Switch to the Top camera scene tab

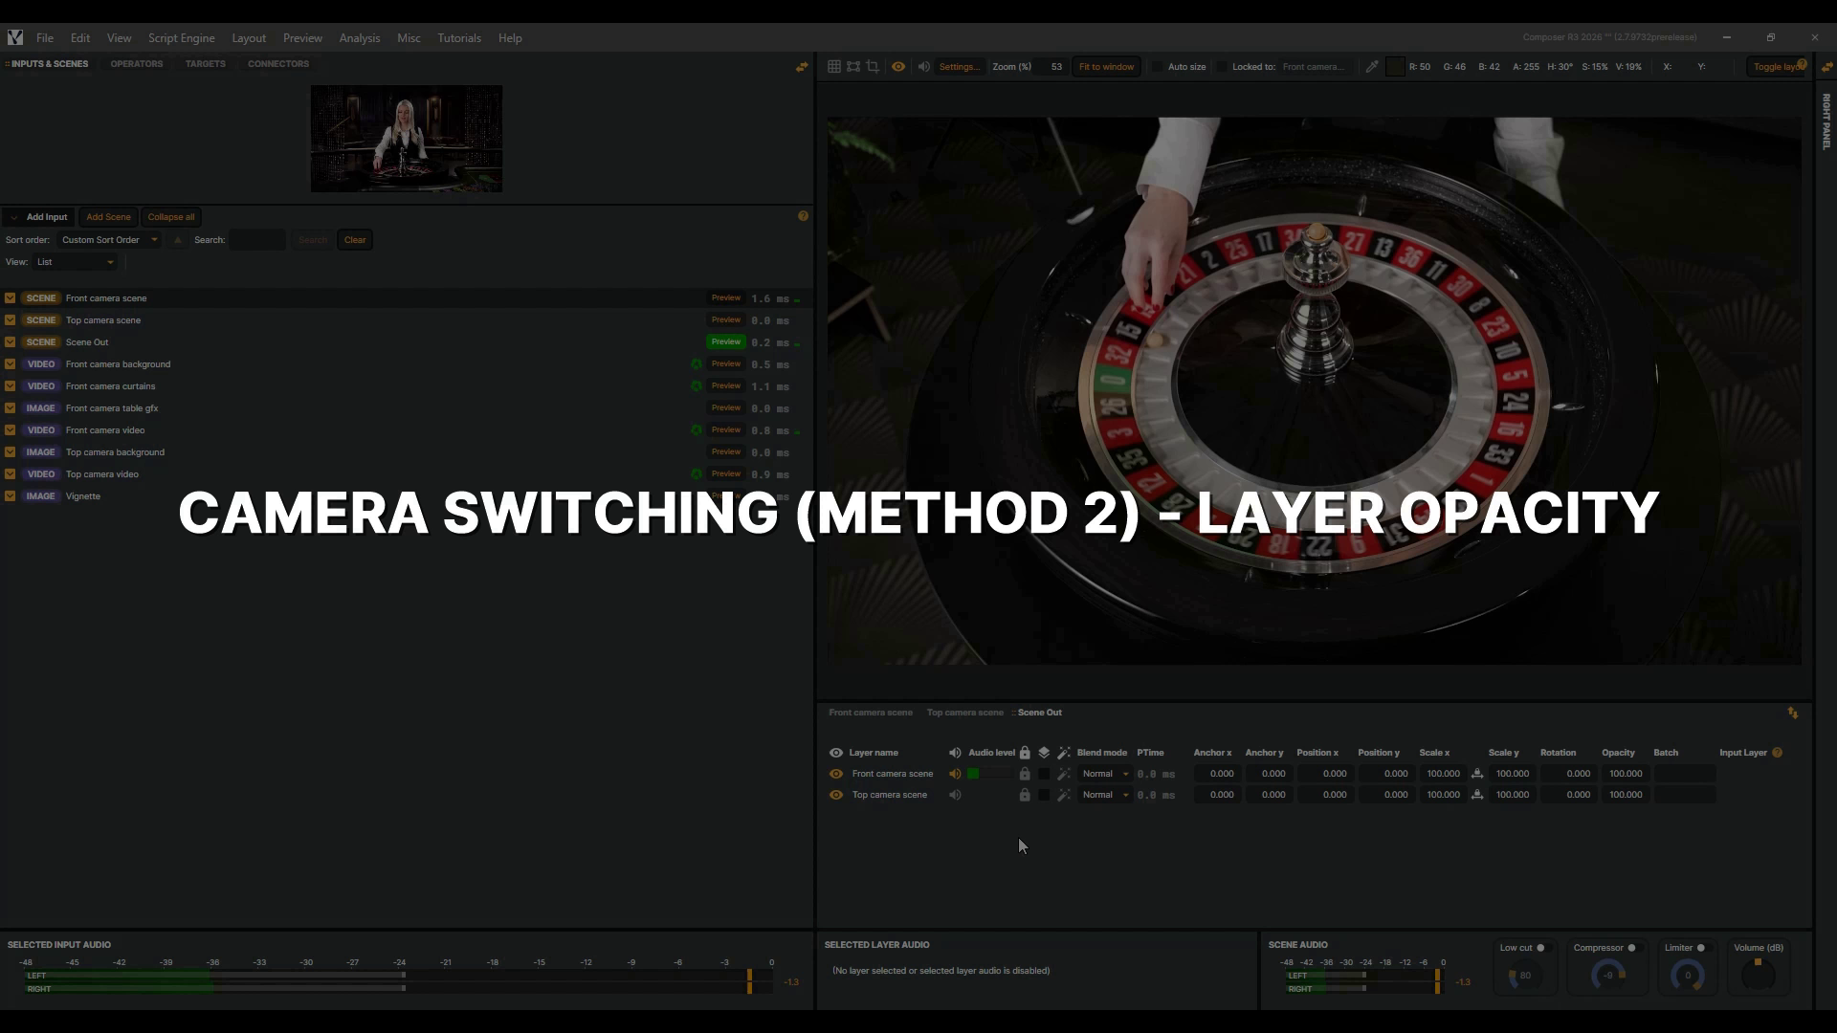[x=964, y=713]
